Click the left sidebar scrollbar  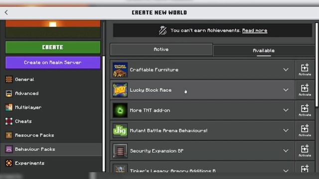104,114
